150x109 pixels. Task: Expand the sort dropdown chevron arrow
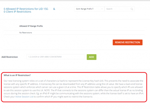[102, 9]
